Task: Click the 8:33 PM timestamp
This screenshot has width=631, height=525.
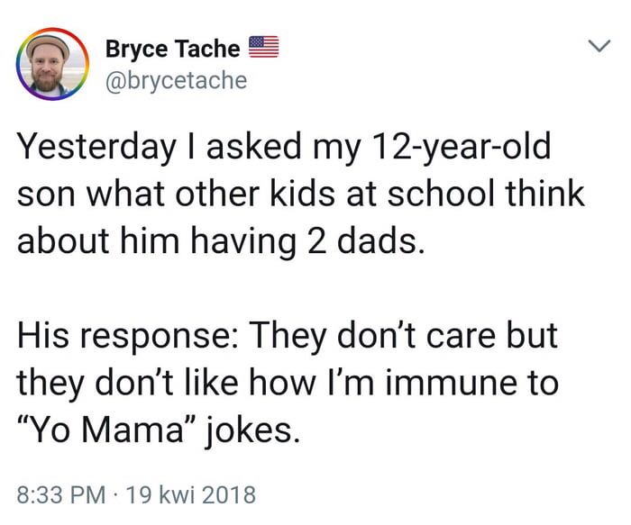Action: (x=61, y=494)
